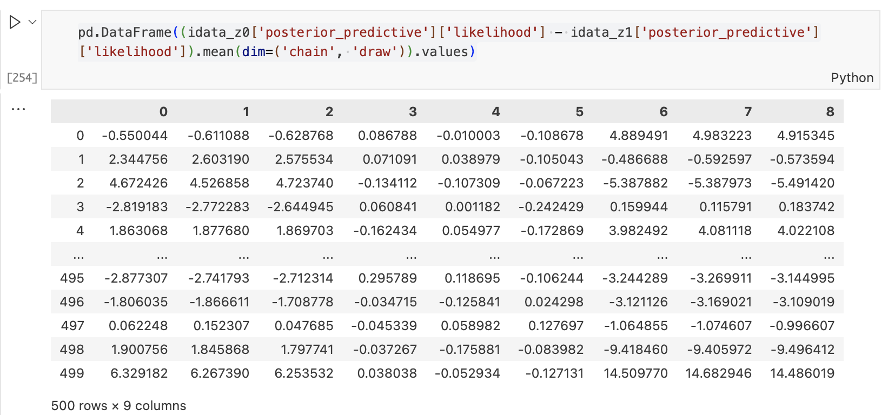Click the value -9.418460 in row 498
The width and height of the screenshot is (888, 415).
coord(636,350)
